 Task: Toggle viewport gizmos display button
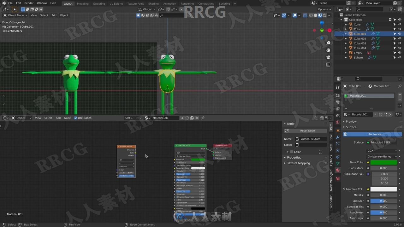click(x=284, y=15)
